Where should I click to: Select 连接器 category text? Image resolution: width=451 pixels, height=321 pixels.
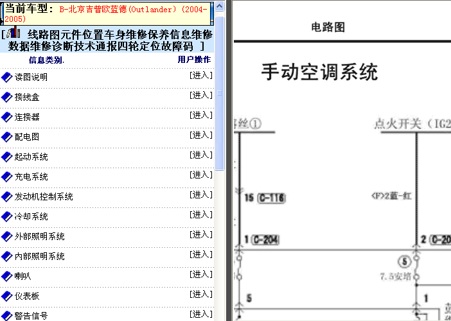point(27,117)
